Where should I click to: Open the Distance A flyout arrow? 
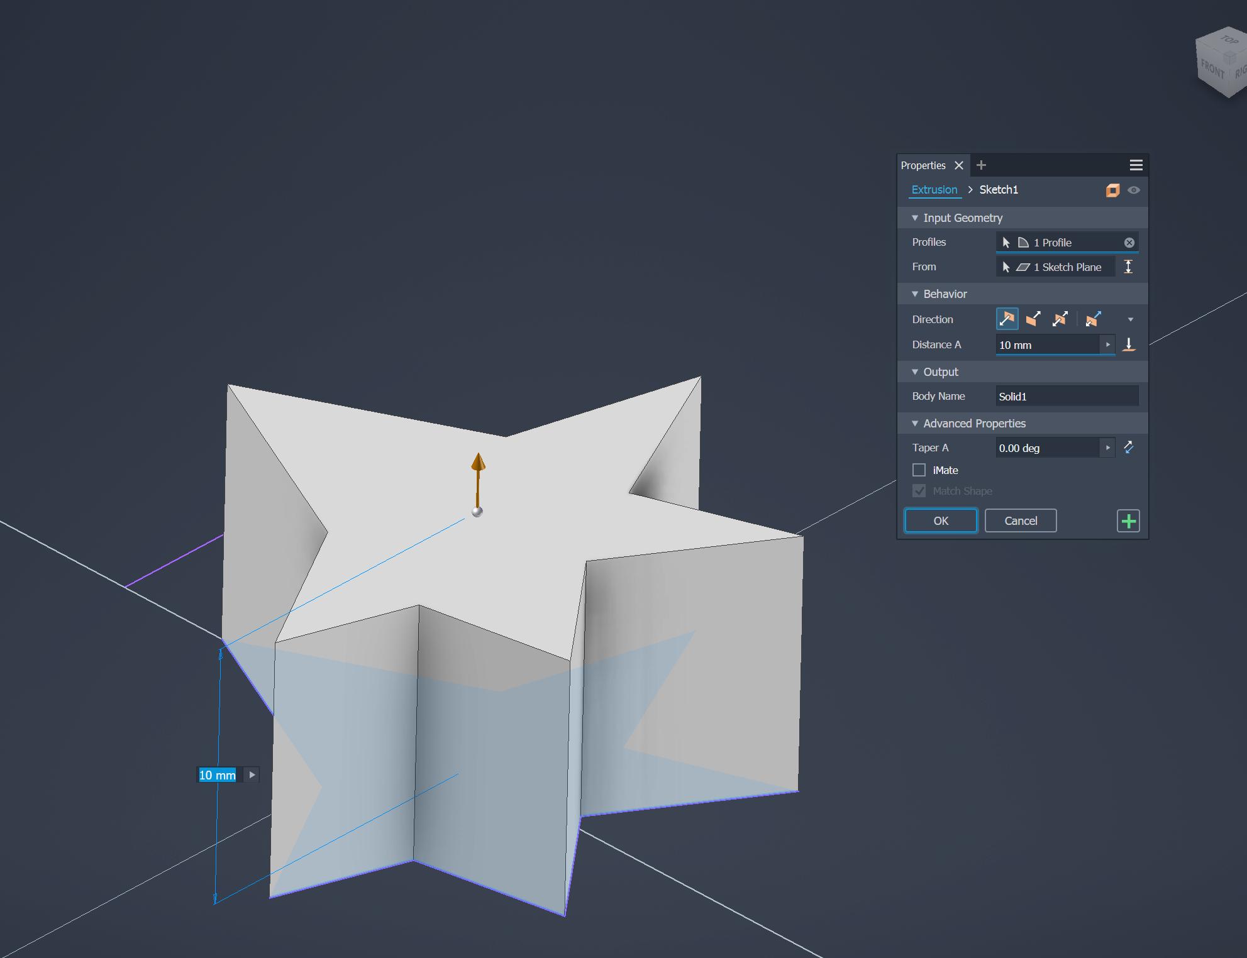point(1109,344)
